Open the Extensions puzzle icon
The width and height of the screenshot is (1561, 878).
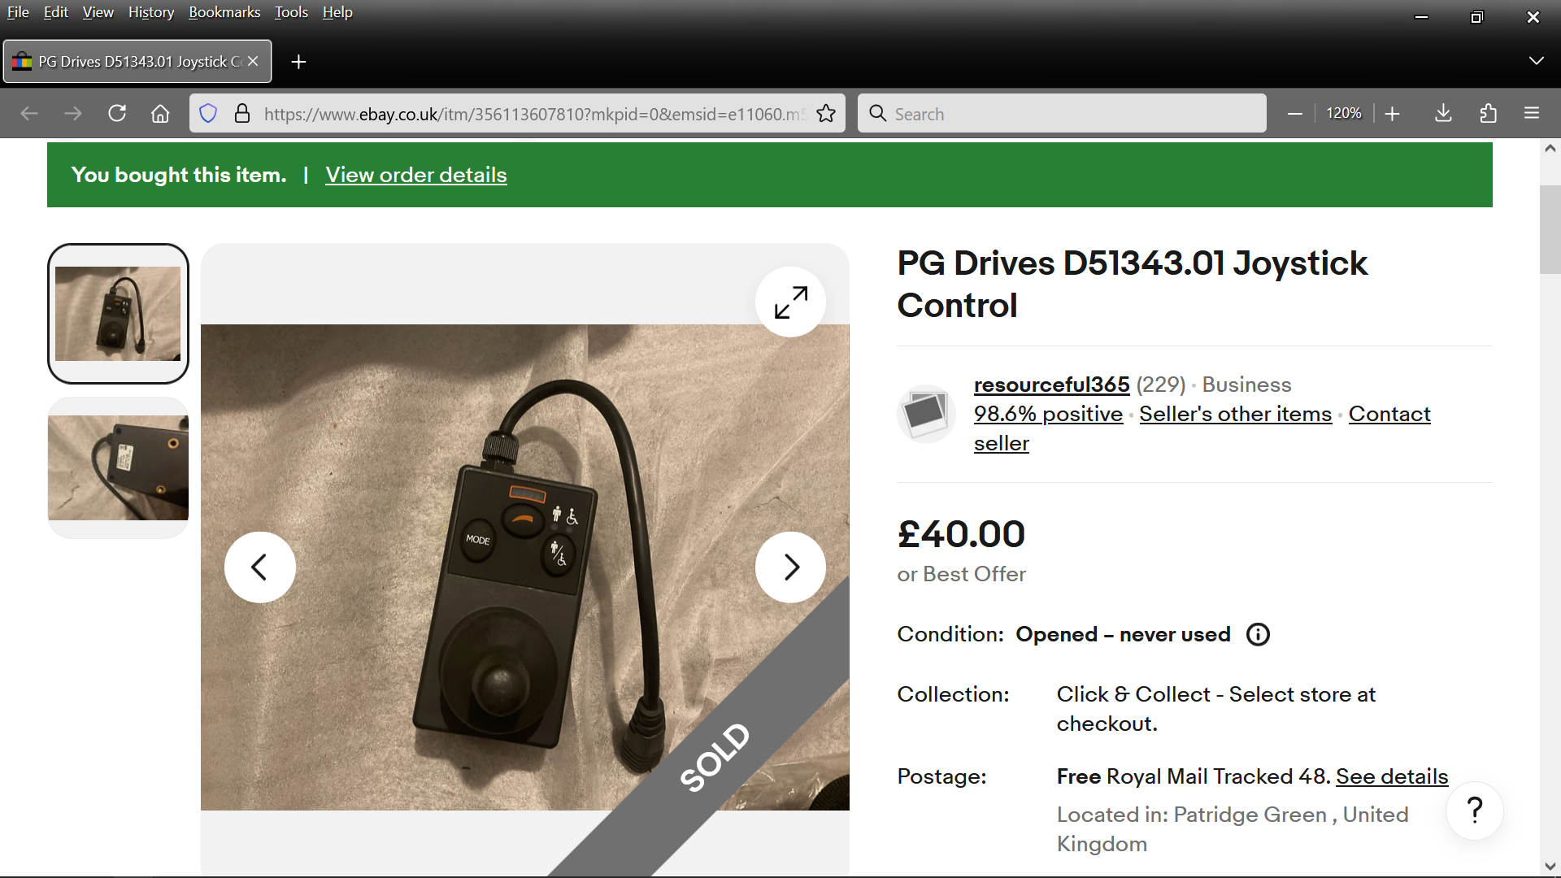coord(1488,114)
